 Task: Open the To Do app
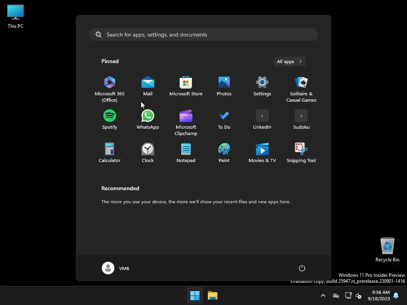pos(224,120)
